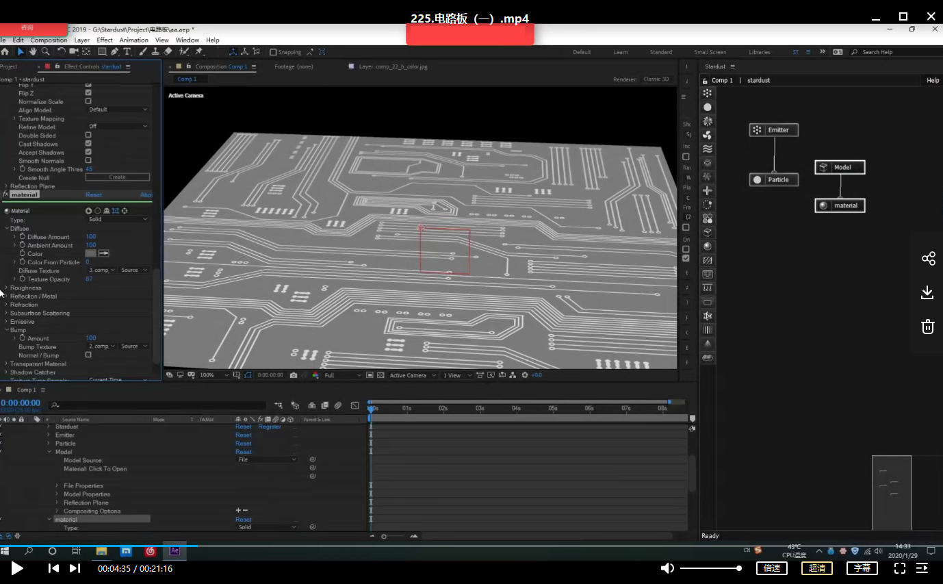This screenshot has height=584, width=943.
Task: Click the download icon on video player
Action: 928,292
